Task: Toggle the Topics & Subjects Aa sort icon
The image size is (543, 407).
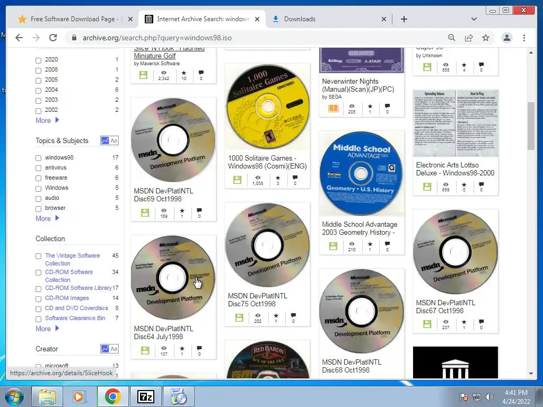Action: click(x=114, y=140)
